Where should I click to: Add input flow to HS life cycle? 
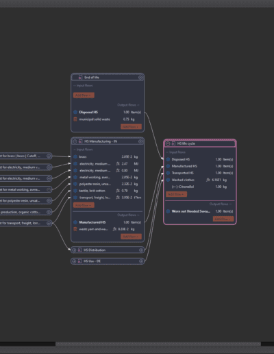(x=176, y=194)
